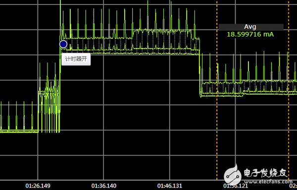Viewport: 297px width, 190px height.
Task: Select the 18.599716 mA average reading
Action: [250, 35]
